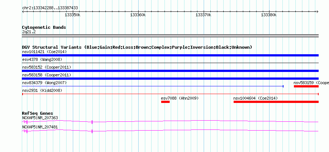Click the blue bar under nsv1011421
Viewport: 329px width, 152px height.
click(x=170, y=55)
